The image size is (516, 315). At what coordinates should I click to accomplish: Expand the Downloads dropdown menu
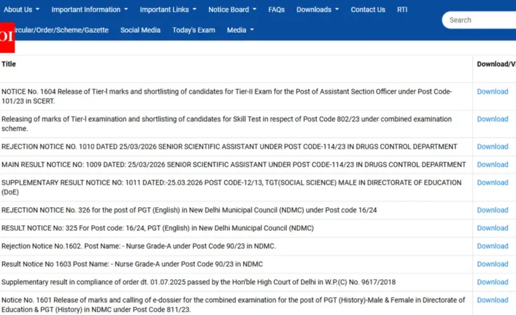pos(318,9)
